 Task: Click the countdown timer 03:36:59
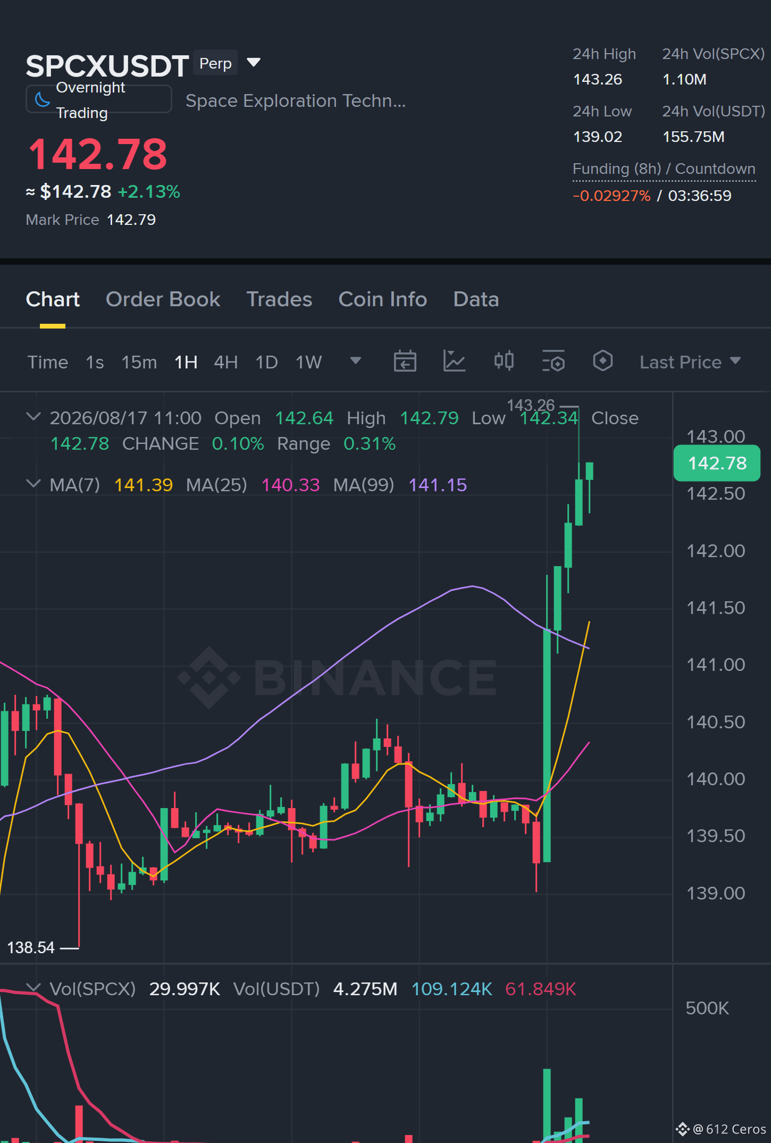pos(700,196)
